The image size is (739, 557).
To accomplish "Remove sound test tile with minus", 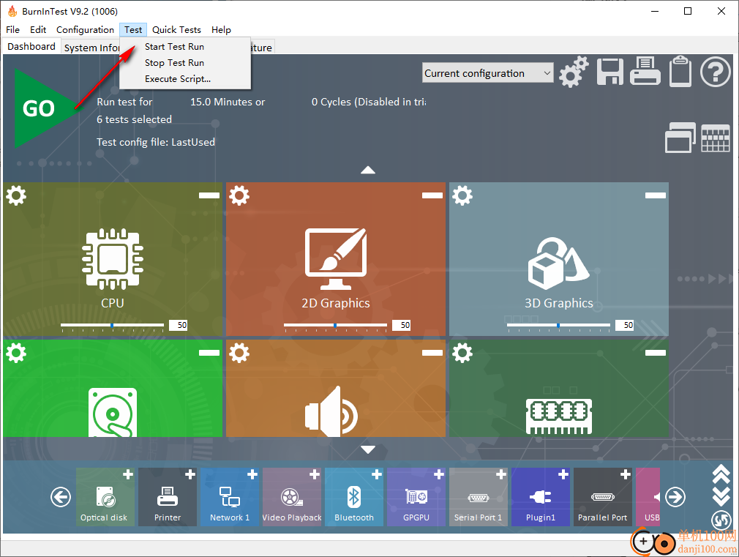I will pos(432,353).
